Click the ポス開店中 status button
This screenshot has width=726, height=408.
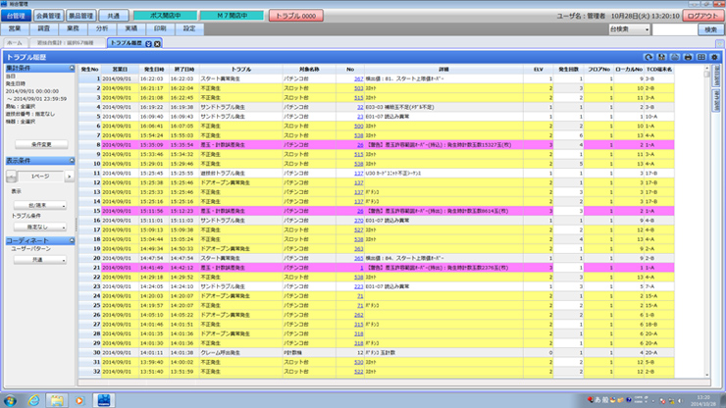165,16
